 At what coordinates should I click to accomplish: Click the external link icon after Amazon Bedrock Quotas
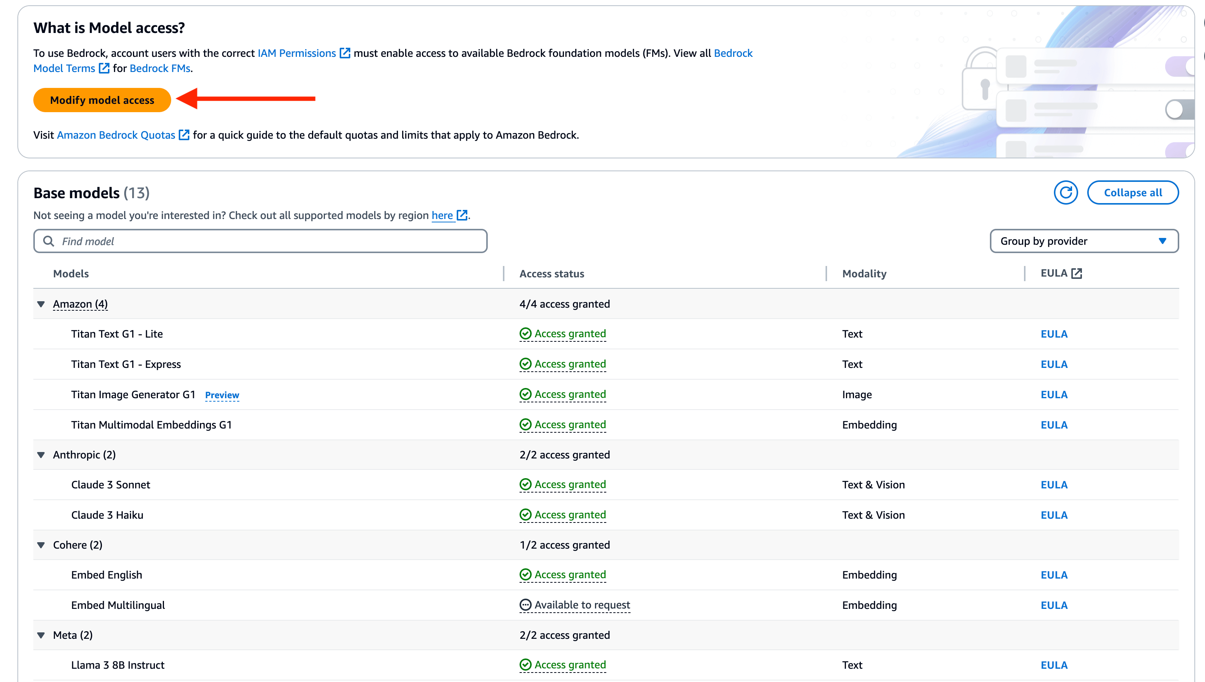coord(184,135)
